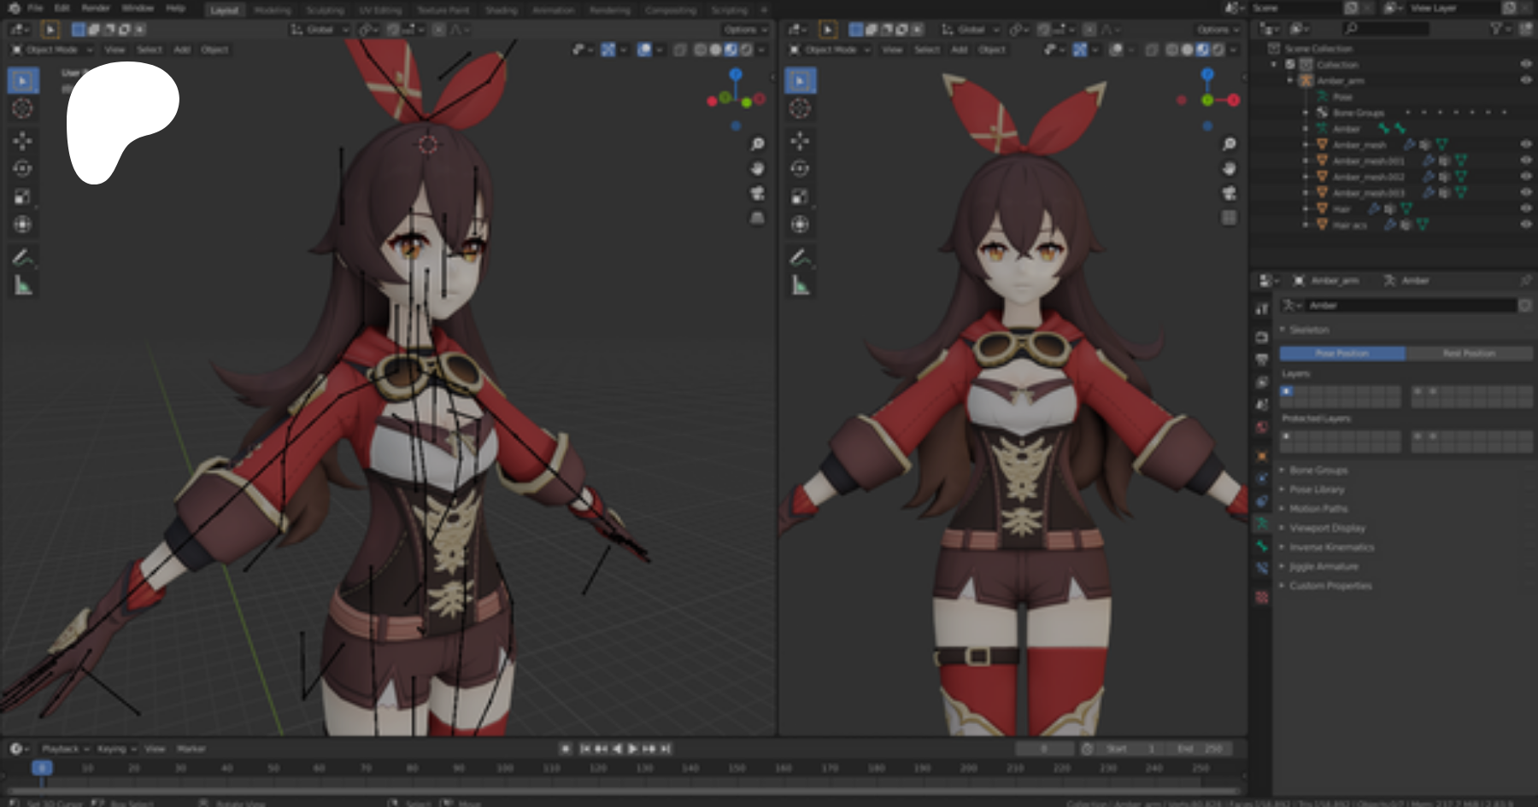Enable the first armature layer cell
The width and height of the screenshot is (1538, 807).
pyautogui.click(x=1289, y=390)
